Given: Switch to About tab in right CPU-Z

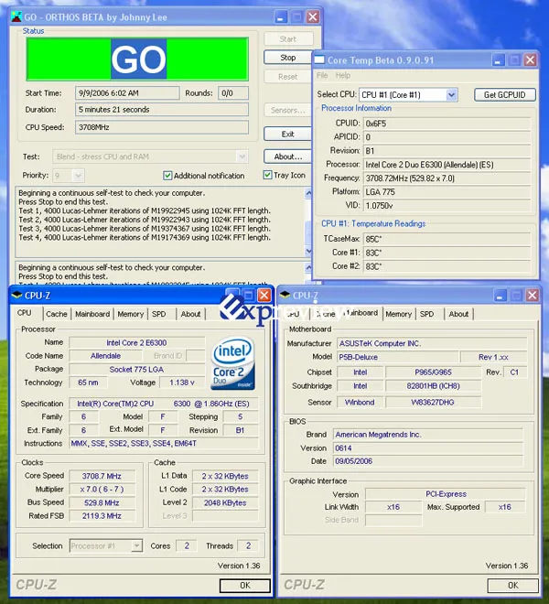Looking at the screenshot, I should coord(458,314).
